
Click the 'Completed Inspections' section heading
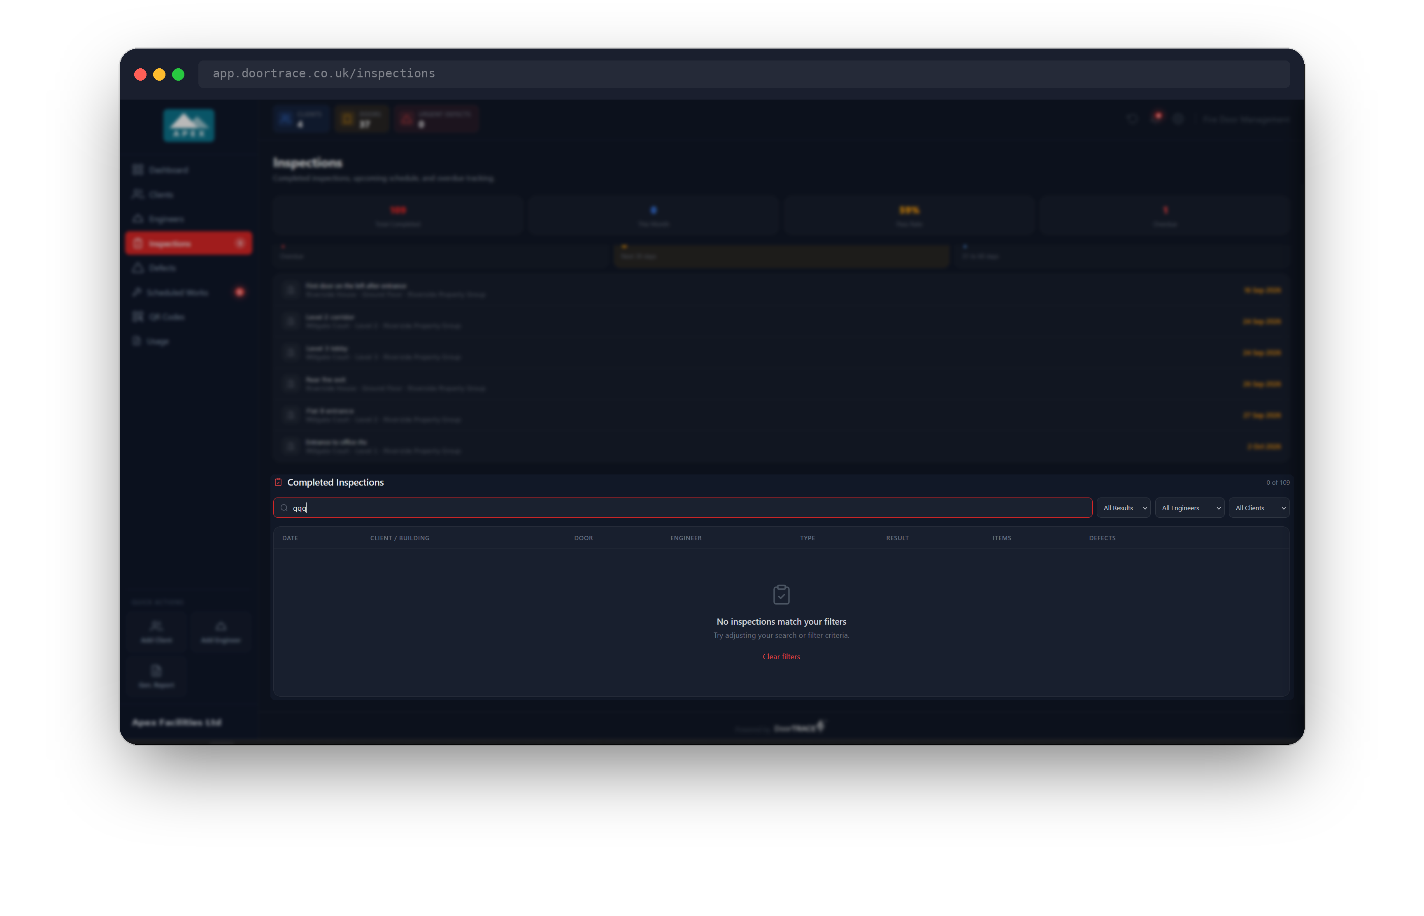pyautogui.click(x=335, y=482)
